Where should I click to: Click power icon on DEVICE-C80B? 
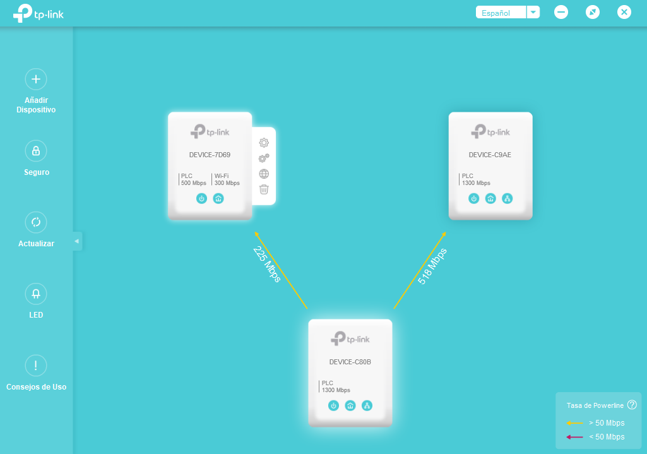333,406
